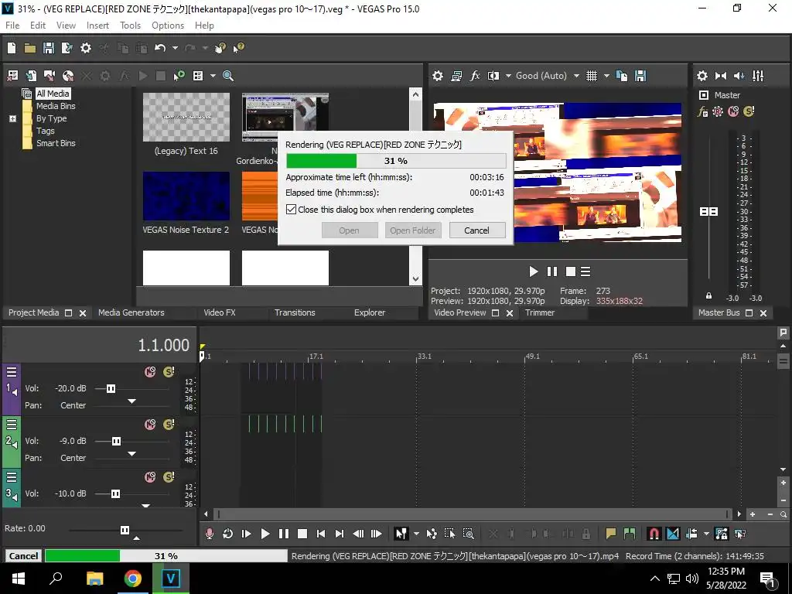The height and width of the screenshot is (594, 792).
Task: Select Media Bins in the tree
Action: [56, 106]
